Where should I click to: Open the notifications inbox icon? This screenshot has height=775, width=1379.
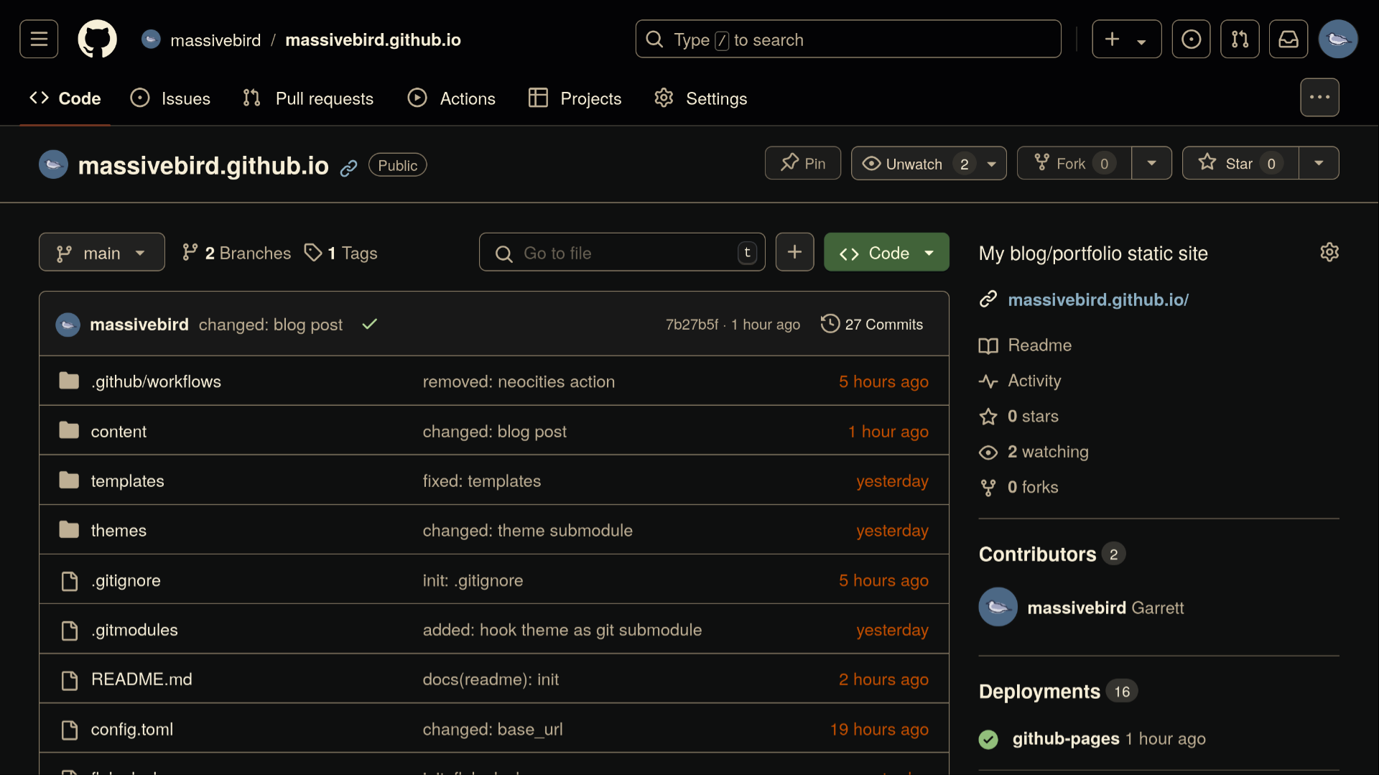(1289, 39)
